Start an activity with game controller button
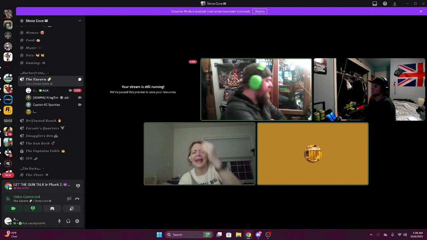The width and height of the screenshot is (427, 240). tap(52, 208)
